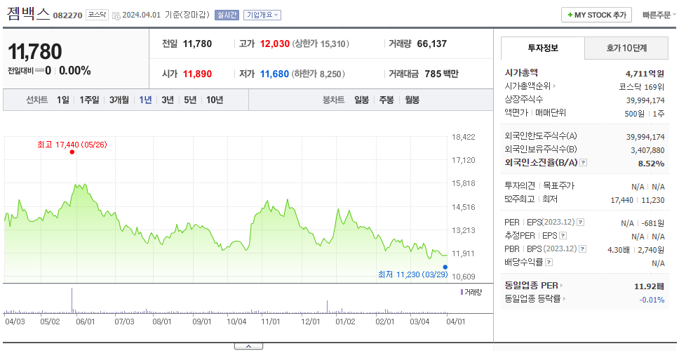
Task: Click help icon next to 외국인소진율(B/A)
Action: pyautogui.click(x=584, y=163)
